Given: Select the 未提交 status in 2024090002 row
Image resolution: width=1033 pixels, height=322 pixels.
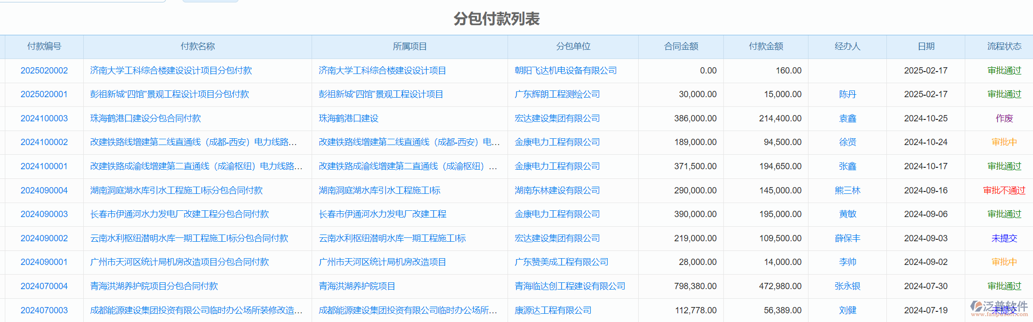Looking at the screenshot, I should point(1004,238).
